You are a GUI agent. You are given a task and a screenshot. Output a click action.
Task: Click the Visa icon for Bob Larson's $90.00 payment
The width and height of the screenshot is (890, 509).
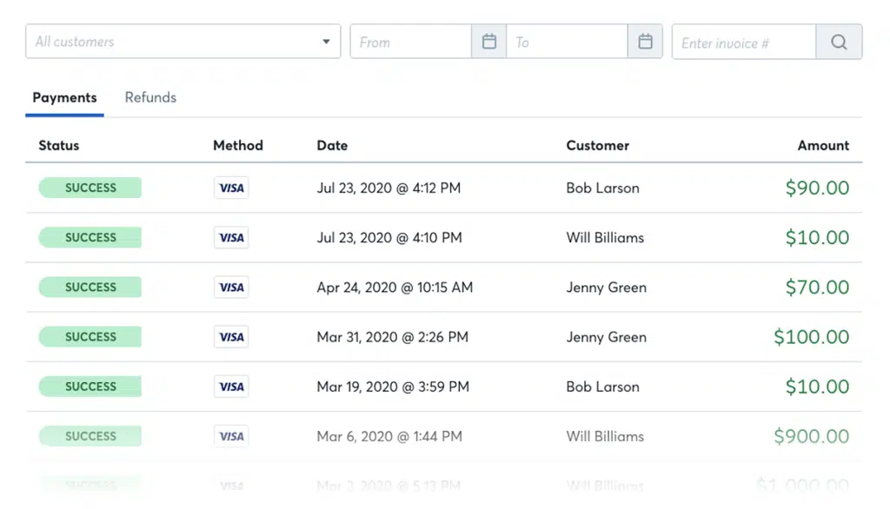[231, 188]
